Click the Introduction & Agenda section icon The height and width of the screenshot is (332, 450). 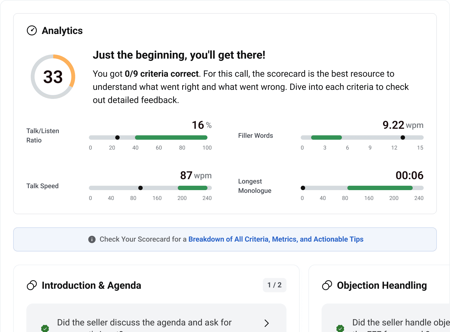click(32, 285)
